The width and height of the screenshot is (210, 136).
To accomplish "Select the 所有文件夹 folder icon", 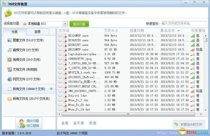I will point(9,99).
